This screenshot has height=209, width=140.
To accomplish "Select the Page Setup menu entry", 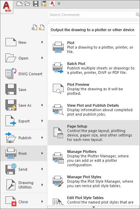I will (93, 133).
